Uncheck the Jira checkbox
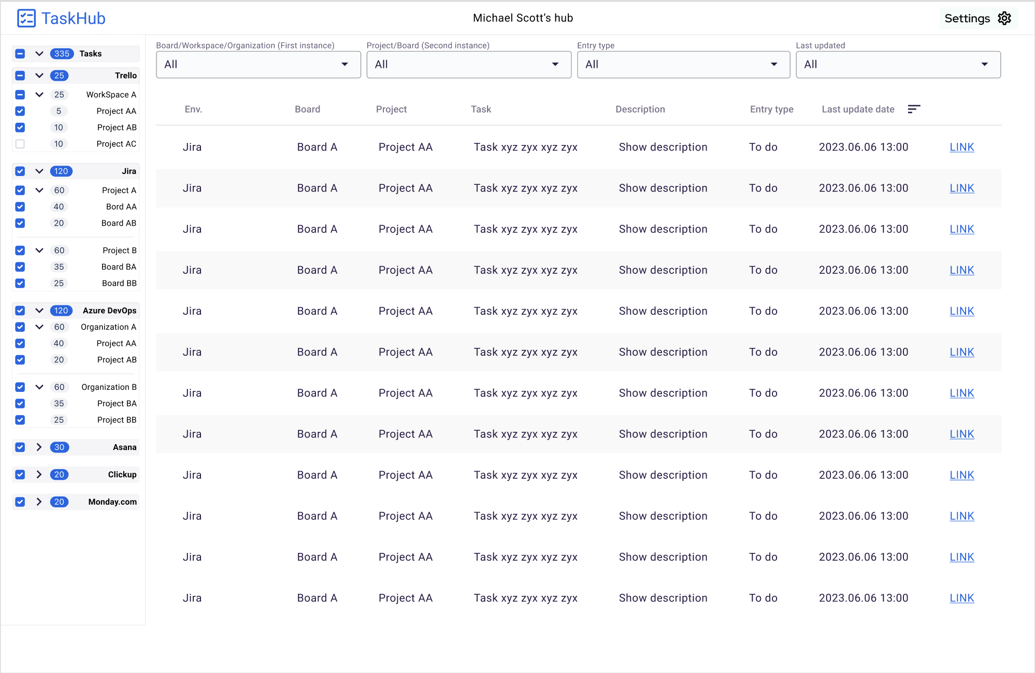Screen dimensions: 1035x673 (20, 171)
